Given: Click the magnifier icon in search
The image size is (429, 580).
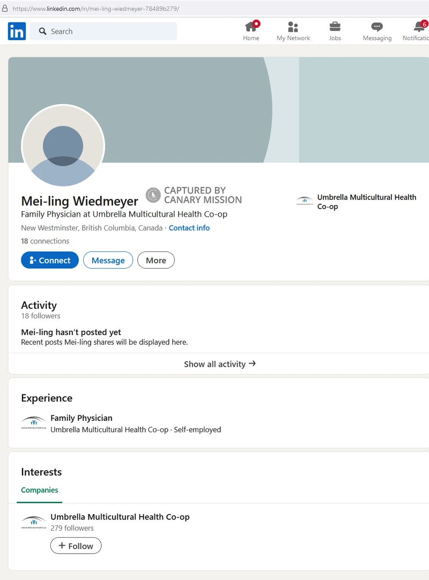Looking at the screenshot, I should tap(43, 32).
